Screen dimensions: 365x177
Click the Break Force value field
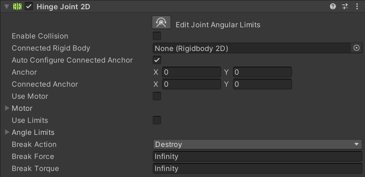tap(257, 157)
